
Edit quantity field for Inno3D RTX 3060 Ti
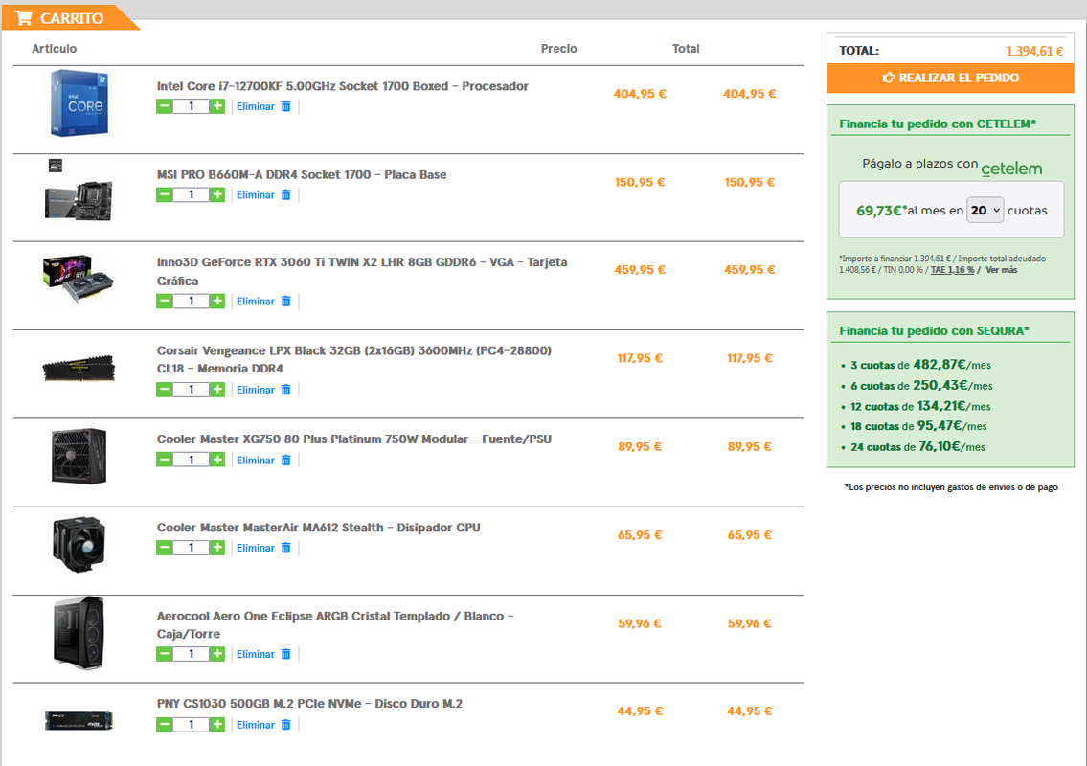coord(191,301)
